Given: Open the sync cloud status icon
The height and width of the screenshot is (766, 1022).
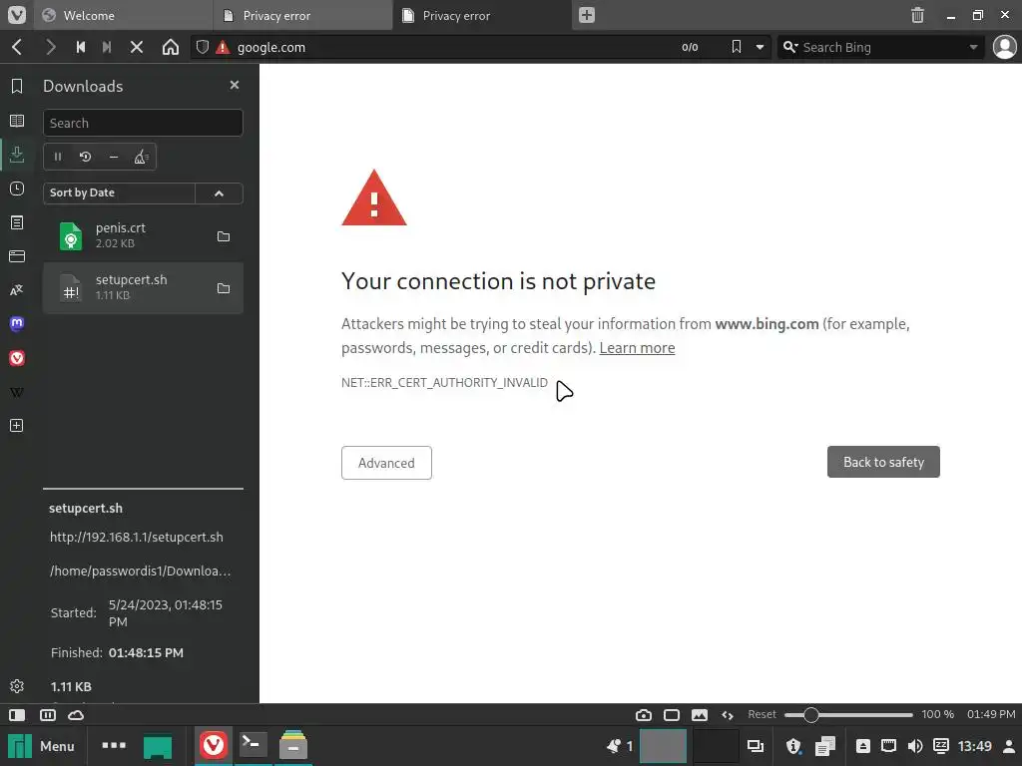Looking at the screenshot, I should 76,714.
